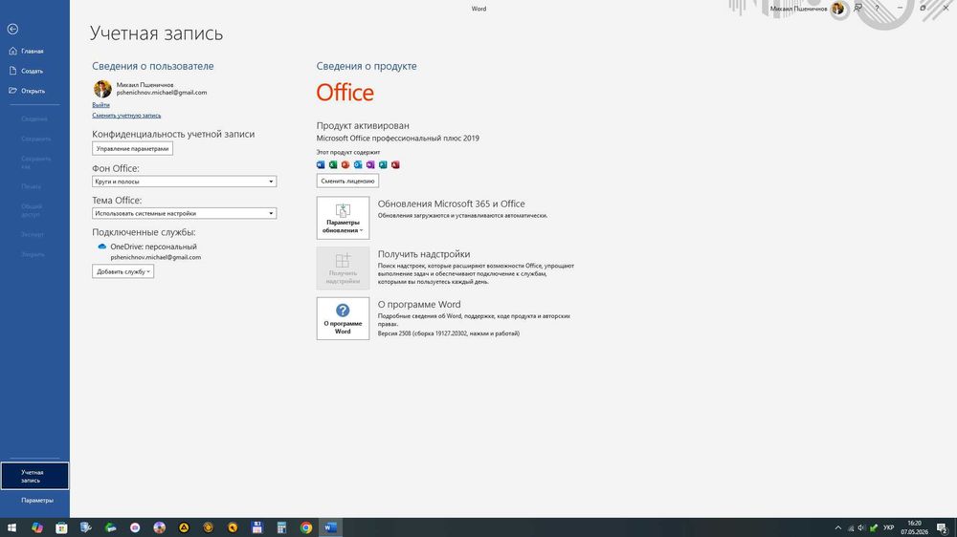The height and width of the screenshot is (537, 957).
Task: Open Microsoft Store from the taskbar
Action: click(x=61, y=527)
